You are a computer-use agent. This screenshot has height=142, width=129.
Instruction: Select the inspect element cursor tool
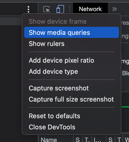47,9
